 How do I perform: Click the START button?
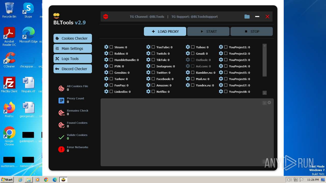208,32
